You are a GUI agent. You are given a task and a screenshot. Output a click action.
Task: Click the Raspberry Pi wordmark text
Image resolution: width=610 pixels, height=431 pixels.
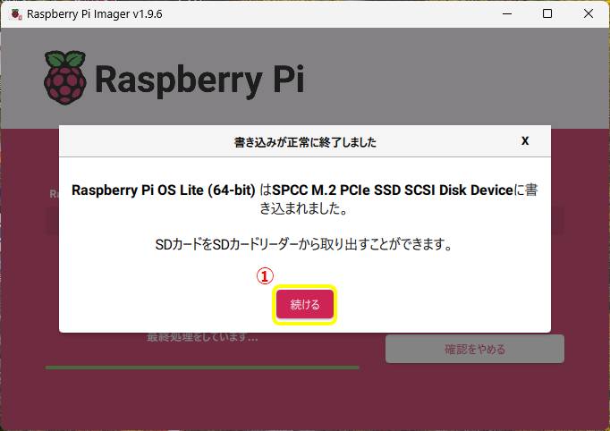[199, 80]
